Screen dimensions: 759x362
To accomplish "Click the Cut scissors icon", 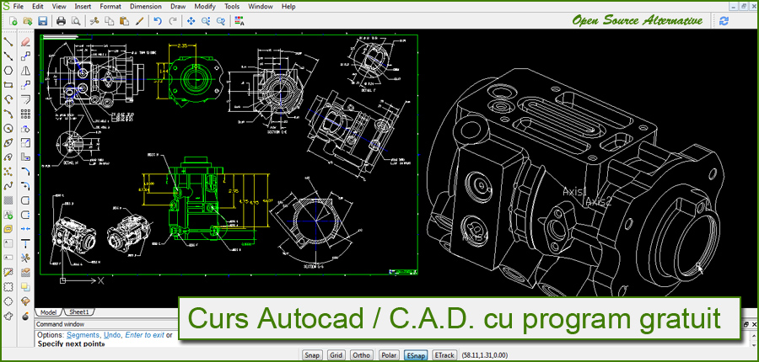I will [x=94, y=20].
